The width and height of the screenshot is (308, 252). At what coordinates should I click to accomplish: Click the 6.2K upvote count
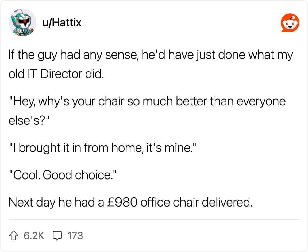[34, 236]
